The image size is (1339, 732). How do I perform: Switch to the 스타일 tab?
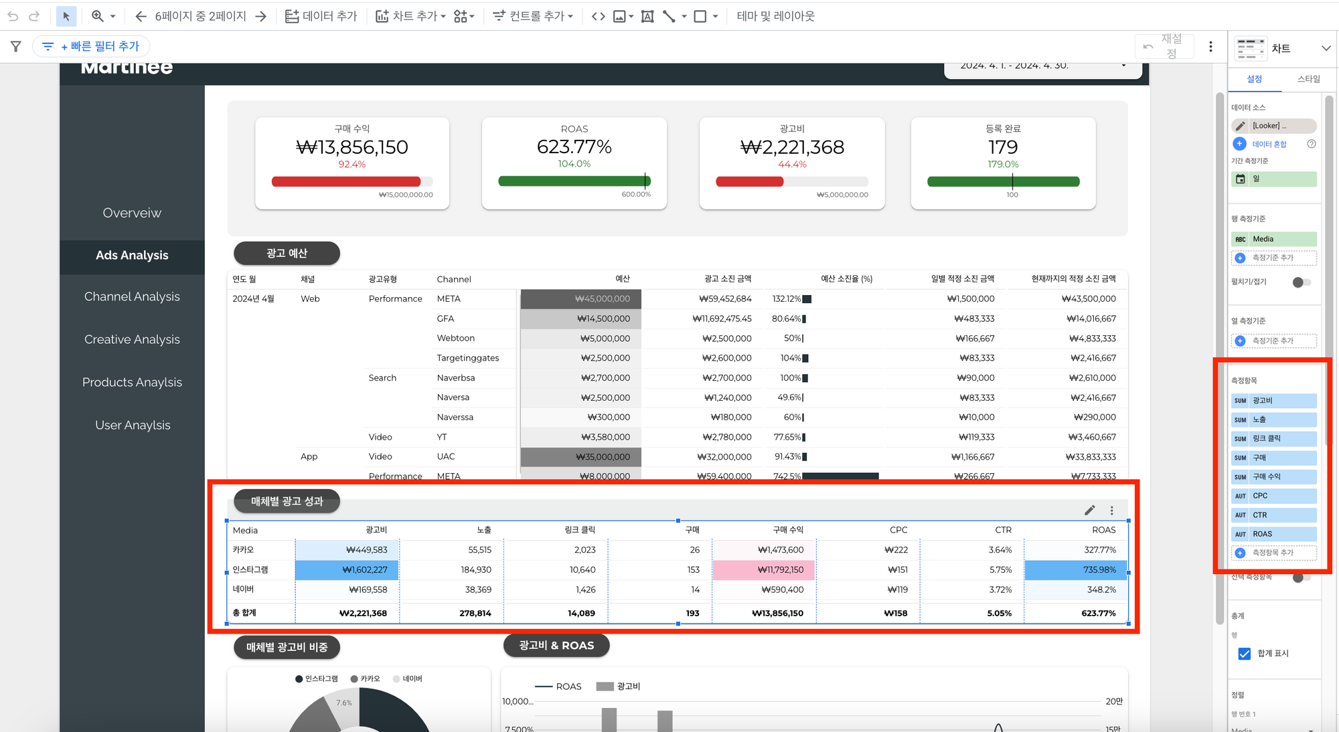[x=1308, y=79]
